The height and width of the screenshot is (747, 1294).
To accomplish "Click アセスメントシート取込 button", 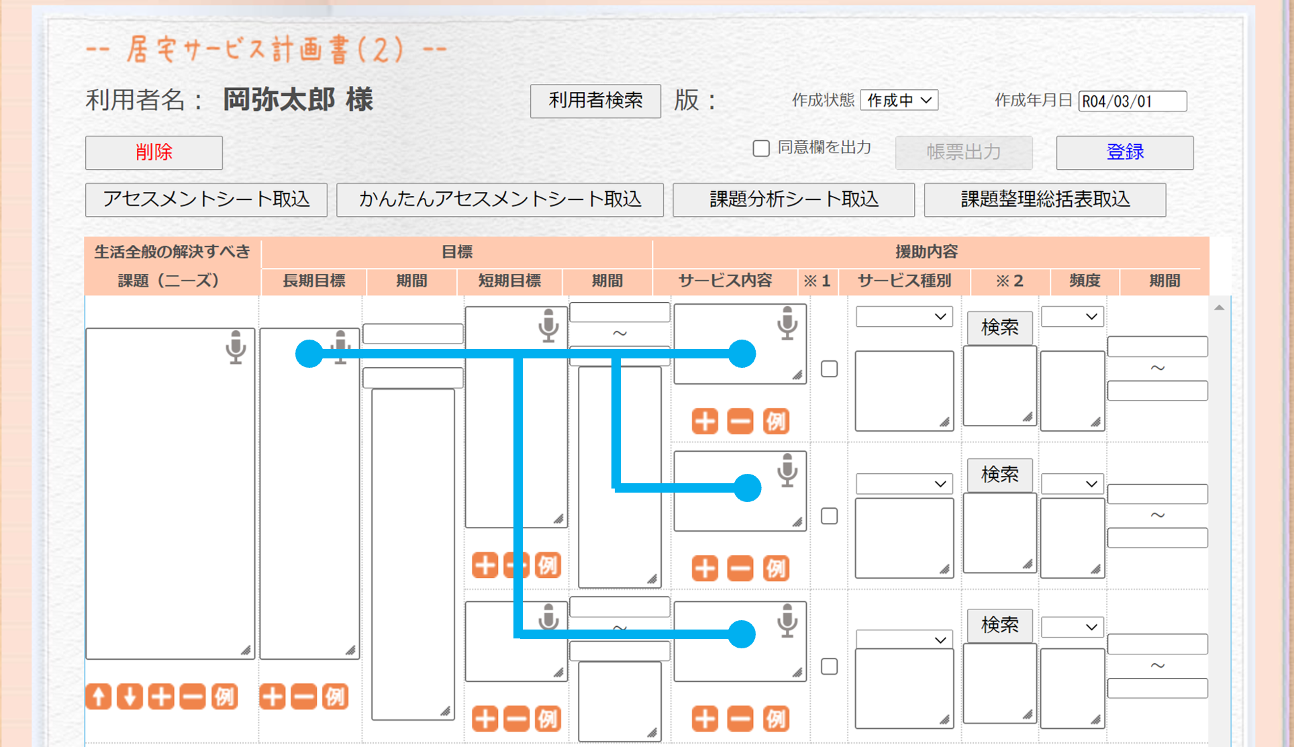I will [x=206, y=200].
